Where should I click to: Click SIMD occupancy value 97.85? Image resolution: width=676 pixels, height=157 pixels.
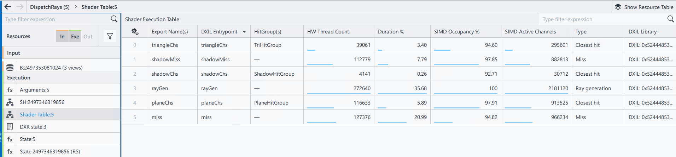[491, 59]
